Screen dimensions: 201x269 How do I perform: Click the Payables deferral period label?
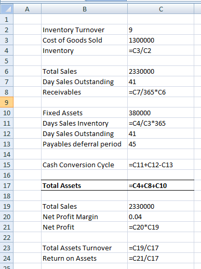[84, 144]
